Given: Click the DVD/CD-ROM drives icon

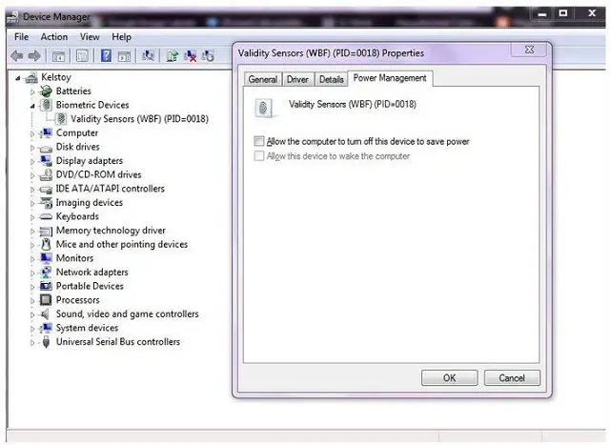Looking at the screenshot, I should coord(46,174).
